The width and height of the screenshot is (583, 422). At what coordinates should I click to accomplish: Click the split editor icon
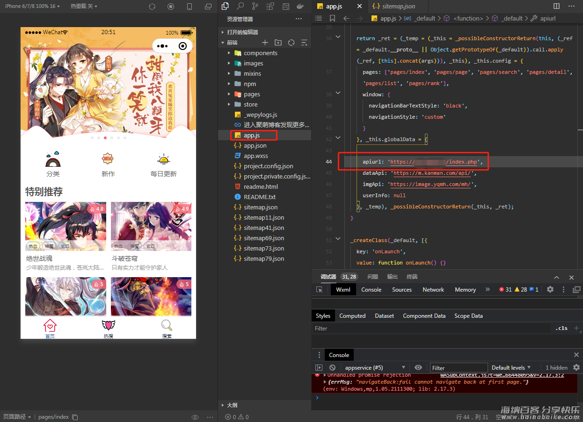pyautogui.click(x=556, y=6)
